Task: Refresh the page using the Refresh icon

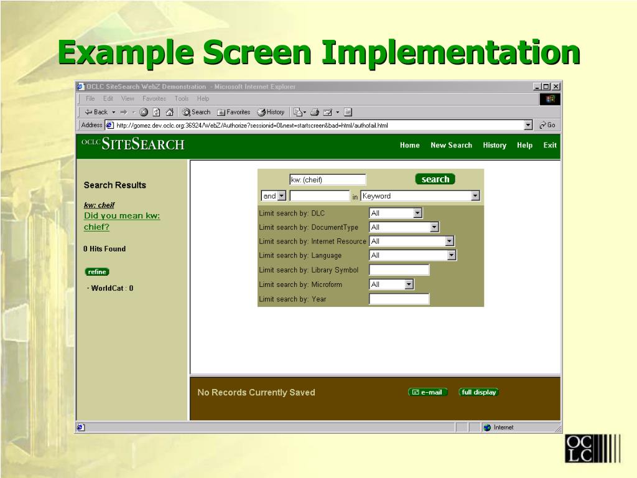Action: pyautogui.click(x=156, y=112)
